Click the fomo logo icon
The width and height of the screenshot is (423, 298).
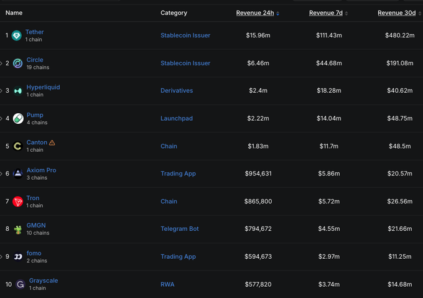[x=18, y=256]
